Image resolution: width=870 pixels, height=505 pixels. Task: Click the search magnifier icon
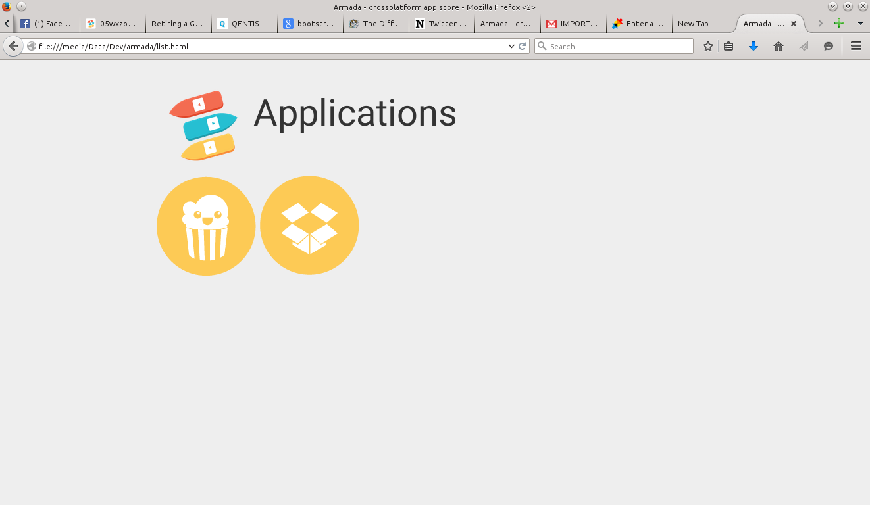click(x=542, y=46)
